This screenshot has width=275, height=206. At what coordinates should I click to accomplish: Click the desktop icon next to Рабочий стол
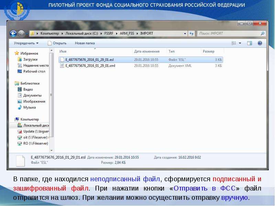pyautogui.click(x=20, y=71)
